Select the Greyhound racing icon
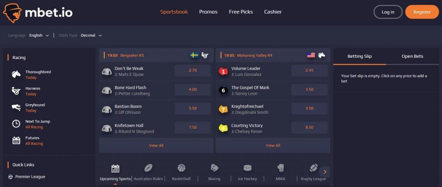The image size is (442, 187). (16, 107)
